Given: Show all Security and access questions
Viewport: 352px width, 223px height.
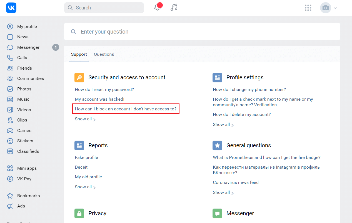Looking at the screenshot, I should pos(85,119).
